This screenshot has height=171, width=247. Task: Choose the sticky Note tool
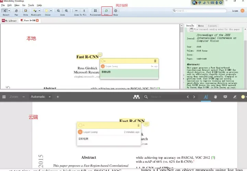(x=25, y=11)
